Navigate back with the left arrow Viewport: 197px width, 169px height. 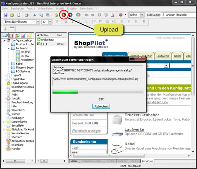[86, 15]
